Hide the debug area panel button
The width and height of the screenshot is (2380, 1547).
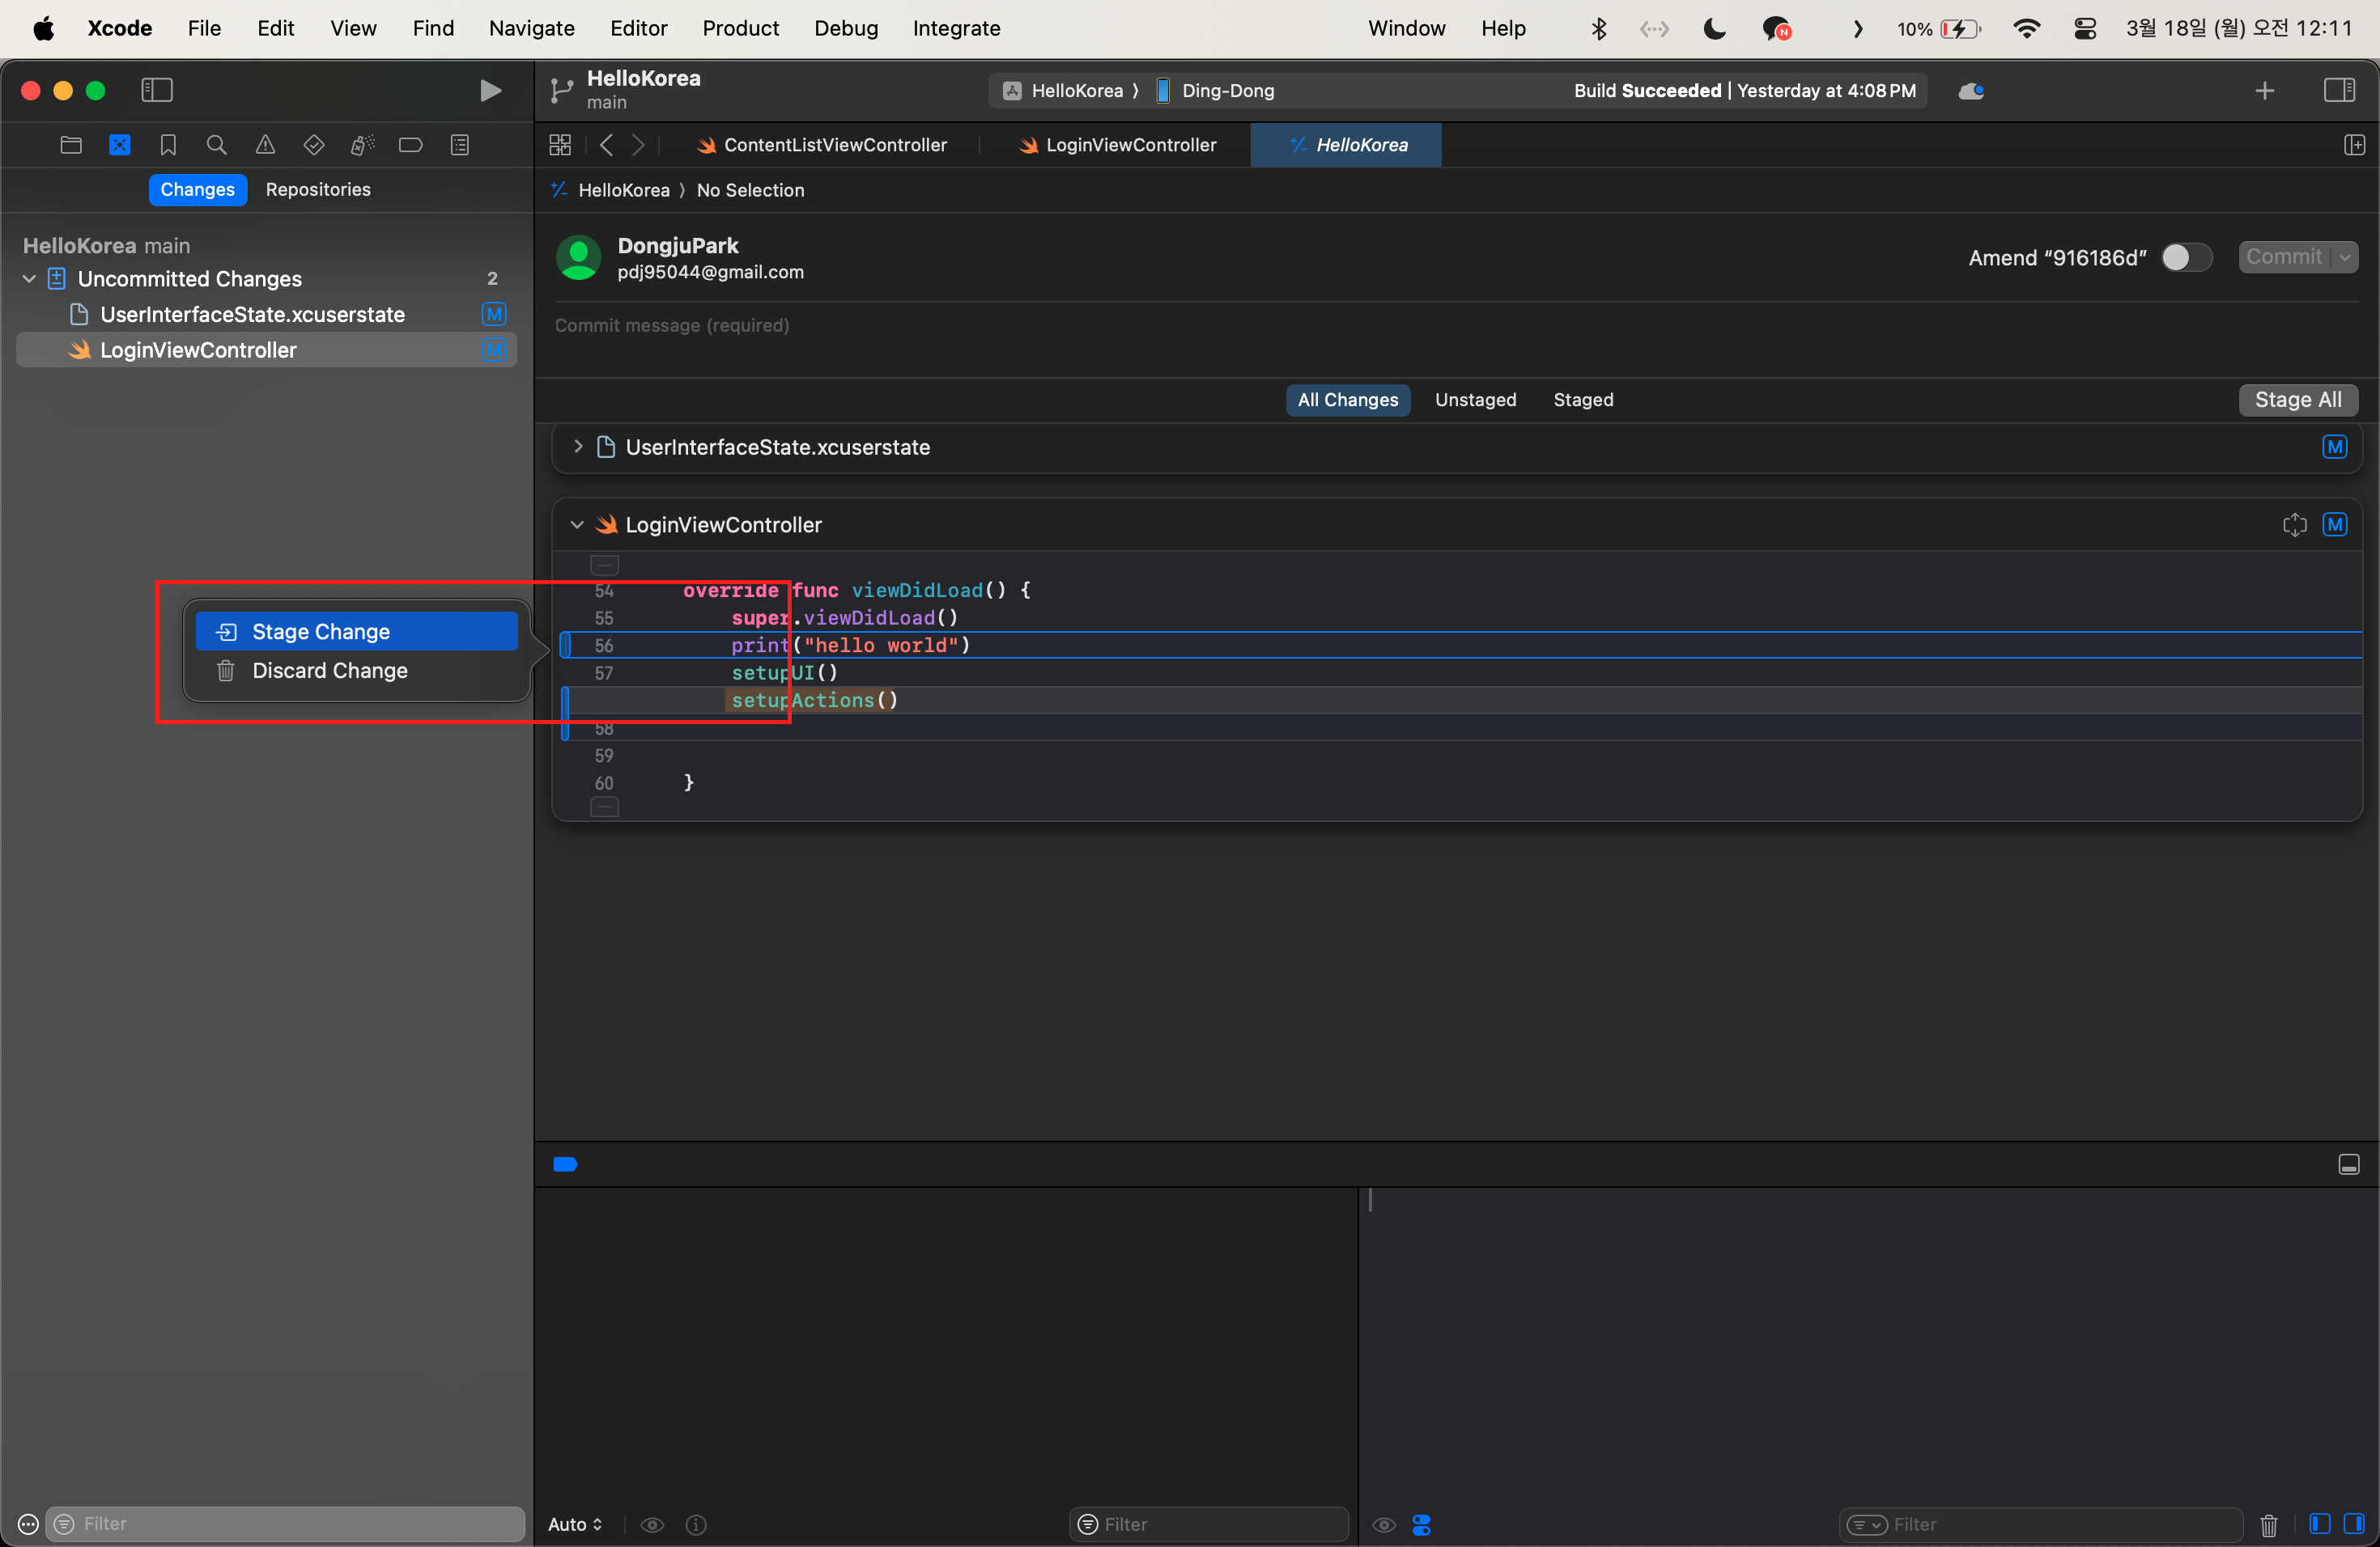click(2349, 1164)
